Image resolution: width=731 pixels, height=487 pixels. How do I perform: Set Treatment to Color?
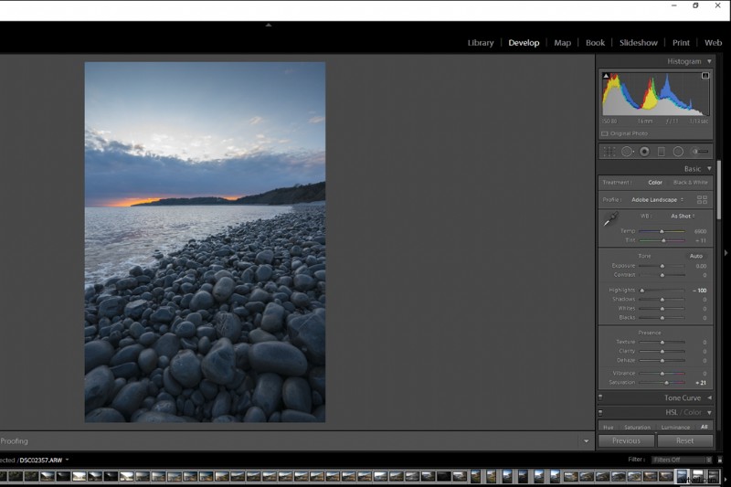click(655, 183)
